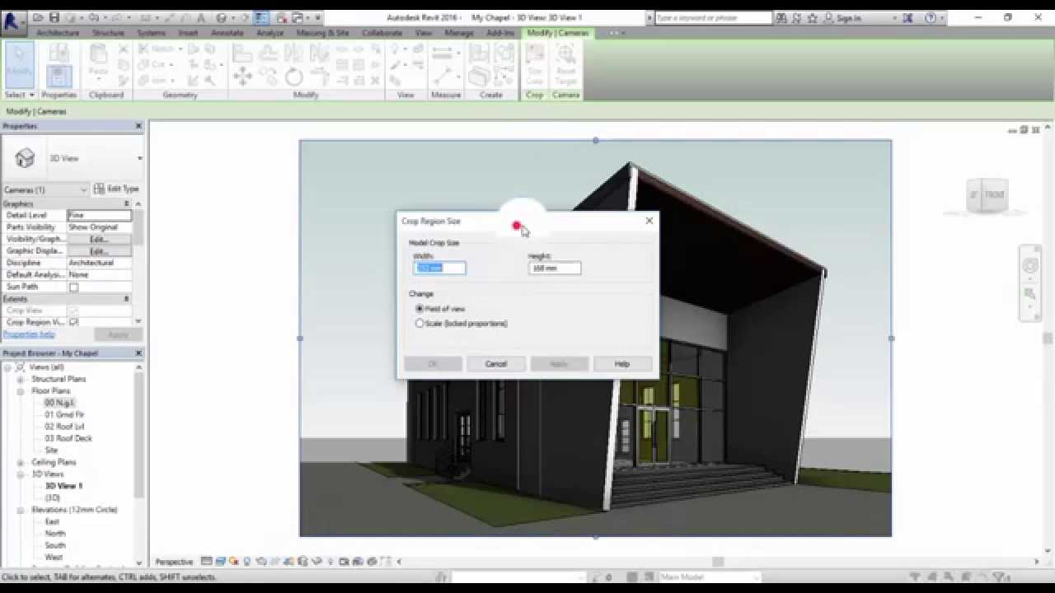The image size is (1055, 593).
Task: Click the ViewCube in the 3D view
Action: 987,195
